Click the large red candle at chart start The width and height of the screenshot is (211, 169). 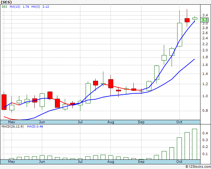(4, 102)
